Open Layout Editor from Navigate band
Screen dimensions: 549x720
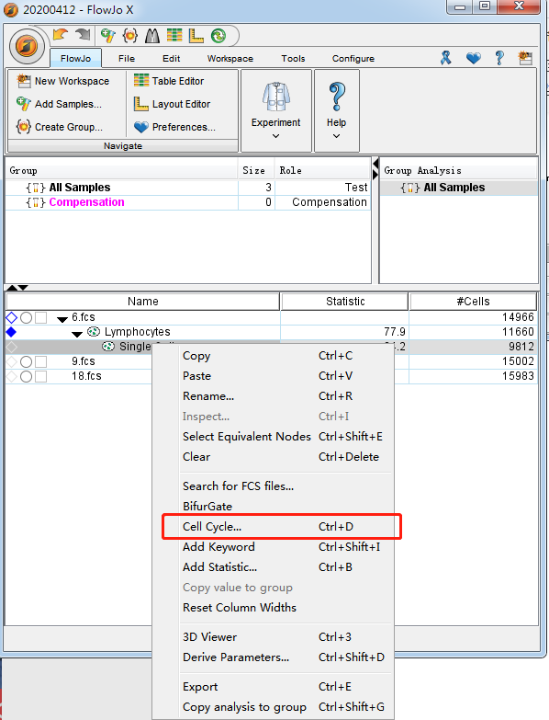172,104
